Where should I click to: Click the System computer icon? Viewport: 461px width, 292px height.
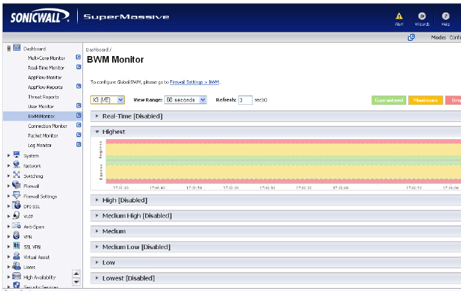tap(16, 155)
